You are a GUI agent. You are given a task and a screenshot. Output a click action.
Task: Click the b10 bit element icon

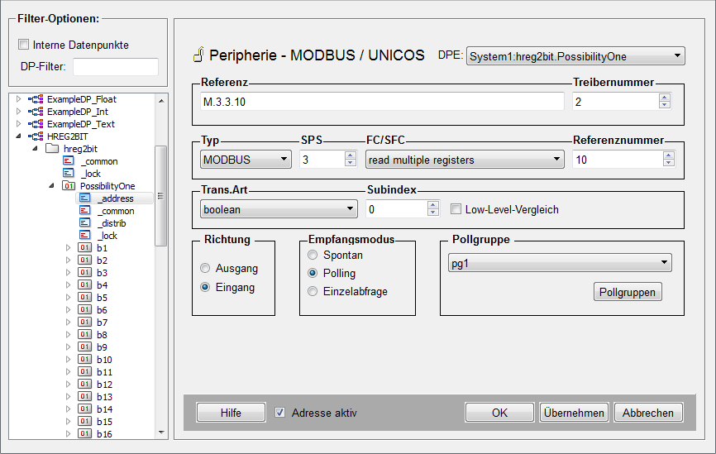(84, 360)
